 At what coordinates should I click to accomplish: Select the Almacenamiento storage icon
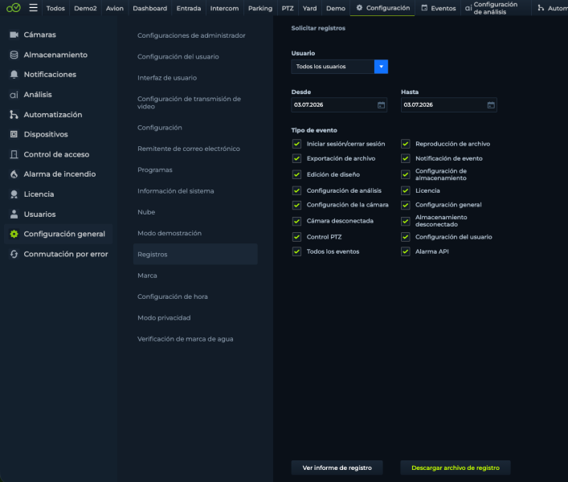[x=14, y=55]
